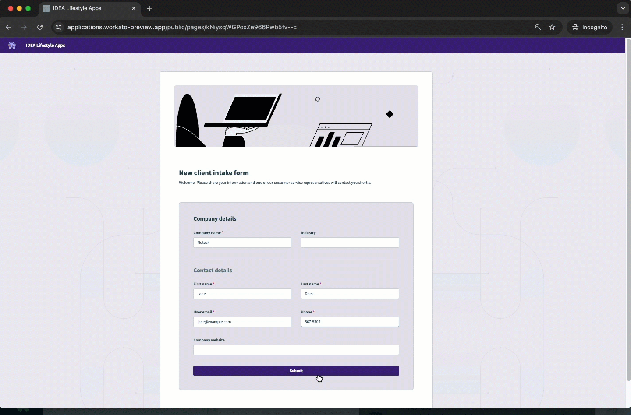Reload the current page
The image size is (631, 415).
click(x=39, y=27)
